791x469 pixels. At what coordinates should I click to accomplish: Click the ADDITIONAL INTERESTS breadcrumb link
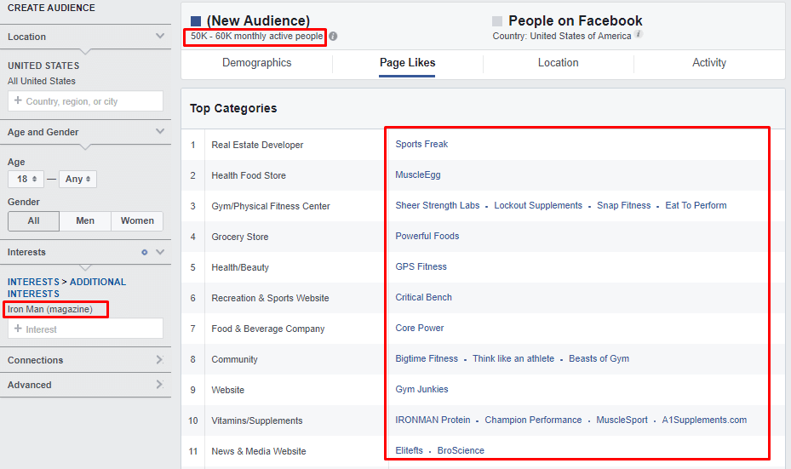66,288
